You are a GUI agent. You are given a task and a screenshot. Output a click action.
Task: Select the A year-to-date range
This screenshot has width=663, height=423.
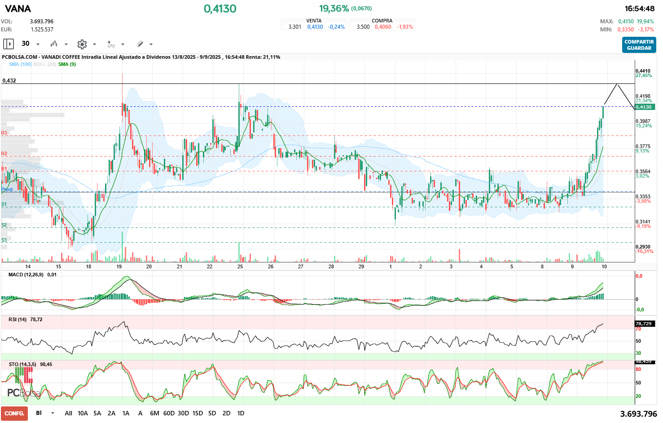[140, 413]
